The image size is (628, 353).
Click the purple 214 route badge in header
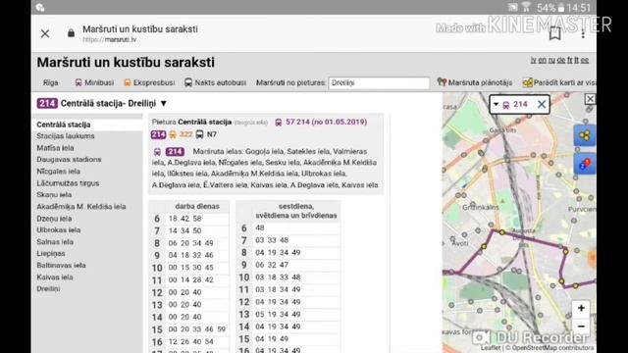pyautogui.click(x=47, y=103)
